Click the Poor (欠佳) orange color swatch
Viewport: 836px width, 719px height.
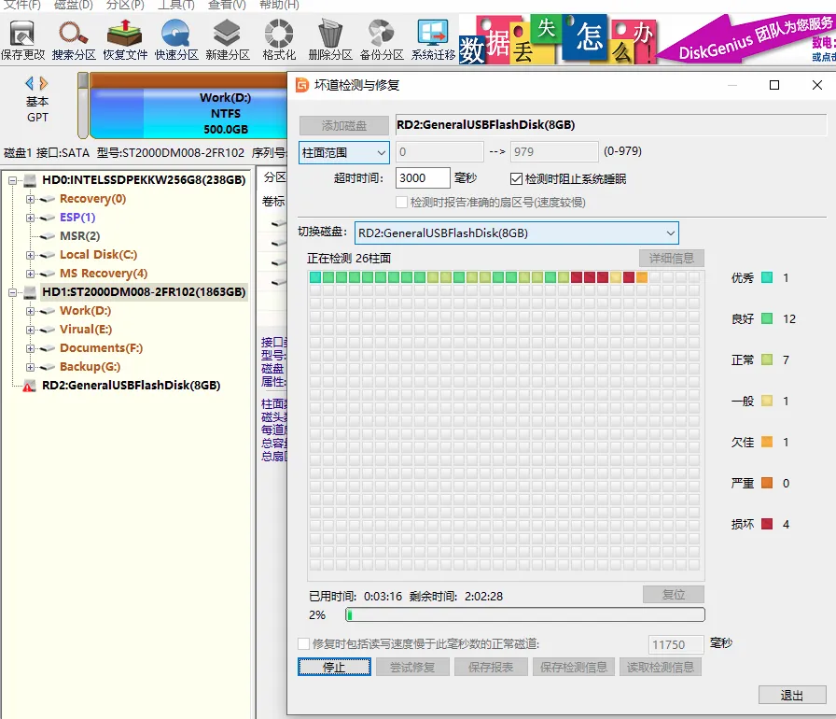click(x=767, y=442)
